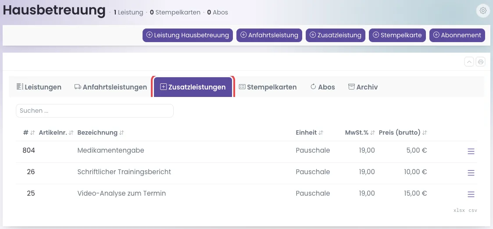Viewport: 493px width, 229px height.
Task: Sort by Bezeichnung column arrows
Action: click(121, 133)
